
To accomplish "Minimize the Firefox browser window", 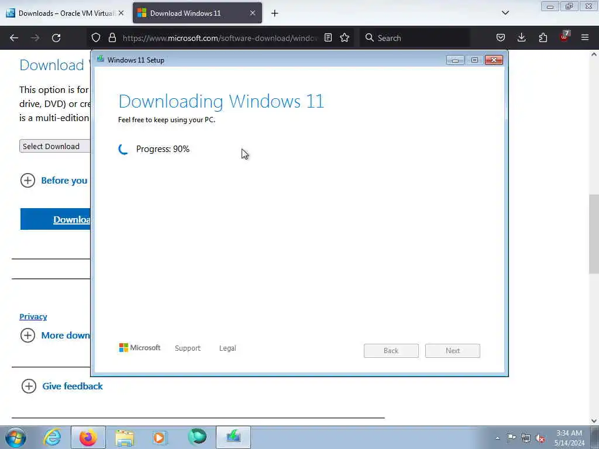I will point(550,6).
